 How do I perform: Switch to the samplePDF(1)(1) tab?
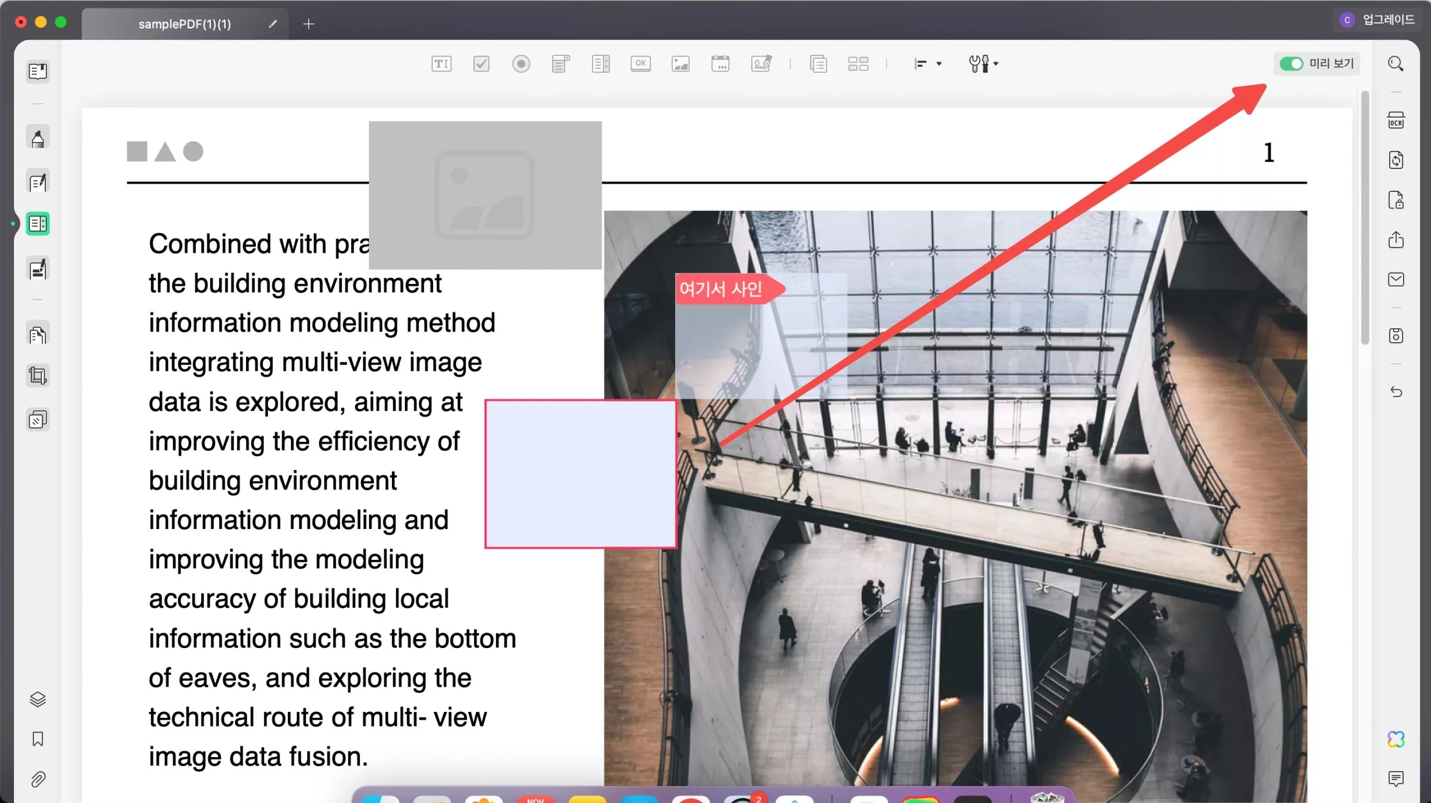(184, 24)
